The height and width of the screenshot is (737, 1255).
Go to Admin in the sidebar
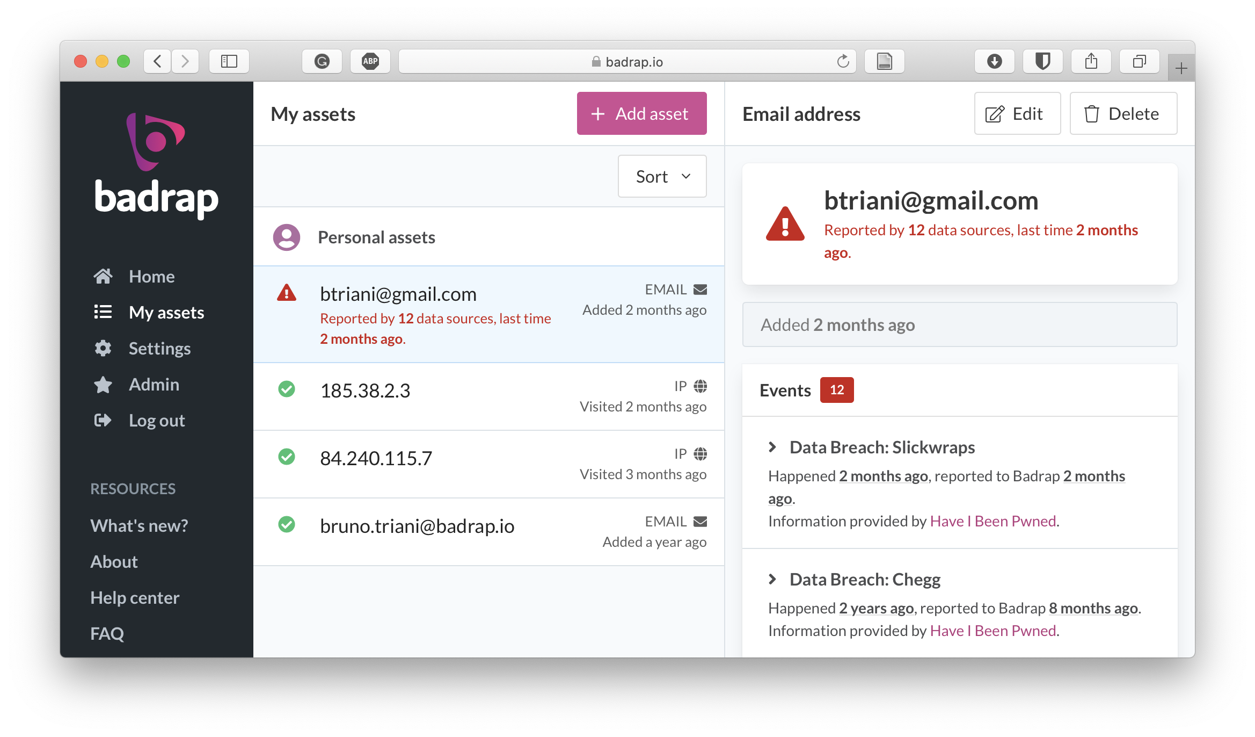(x=154, y=384)
